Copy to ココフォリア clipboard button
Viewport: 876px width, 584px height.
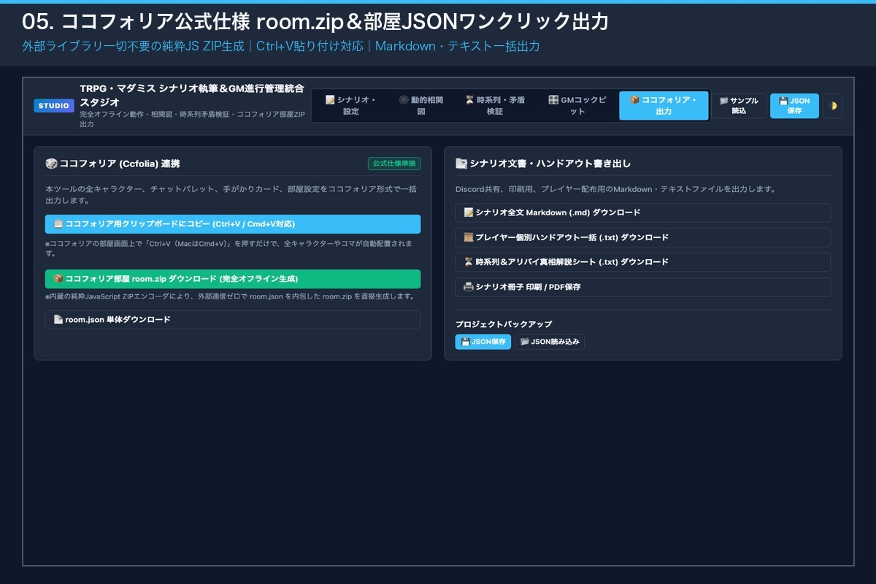233,224
